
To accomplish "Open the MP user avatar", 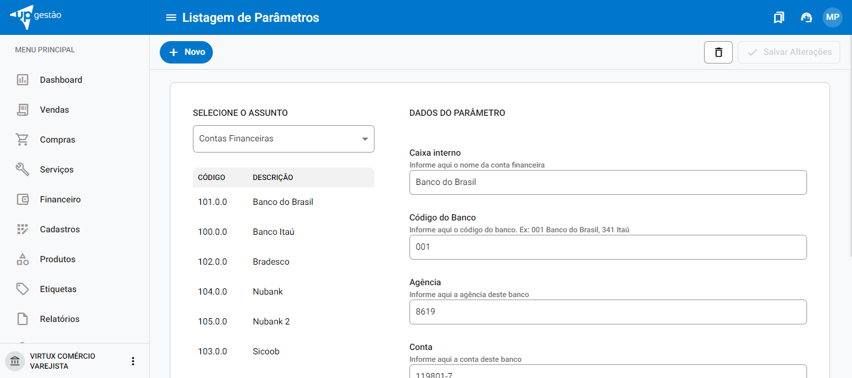I will pyautogui.click(x=832, y=17).
